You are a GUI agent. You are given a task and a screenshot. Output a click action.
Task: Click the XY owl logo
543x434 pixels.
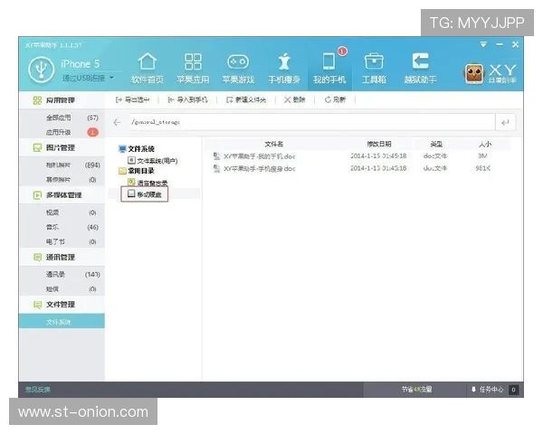(474, 74)
